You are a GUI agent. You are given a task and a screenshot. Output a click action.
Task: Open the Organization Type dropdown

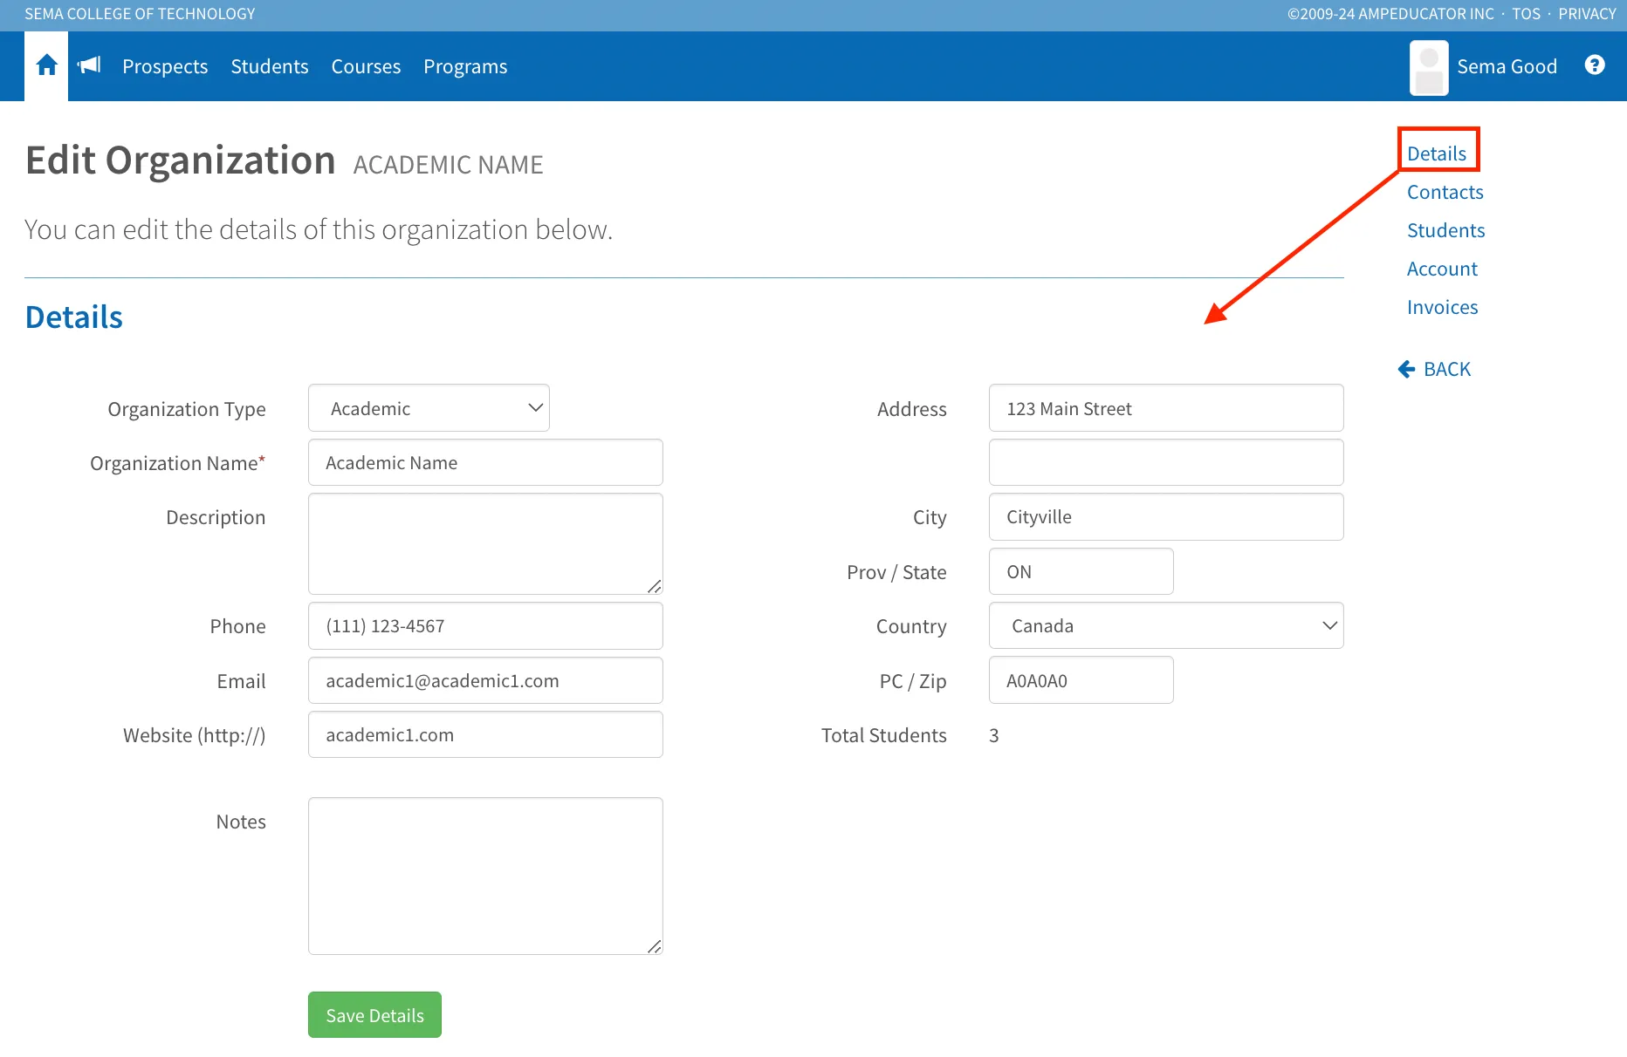click(429, 408)
